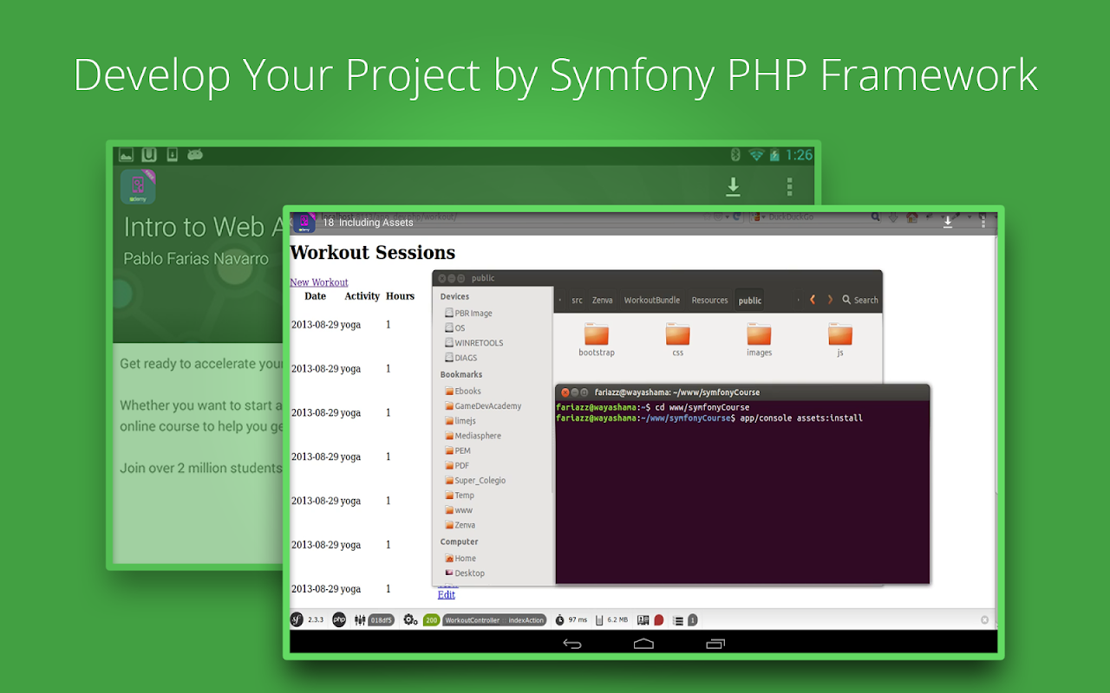Tap Udemy icon beside '18 Including Assets'
Viewport: 1110px width, 693px height.
pyautogui.click(x=304, y=223)
